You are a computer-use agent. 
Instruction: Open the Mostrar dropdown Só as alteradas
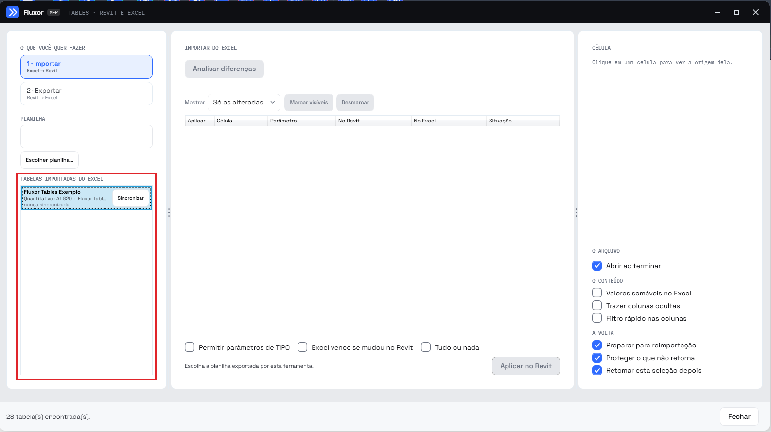click(244, 103)
